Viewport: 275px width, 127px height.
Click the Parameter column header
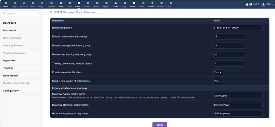pyautogui.click(x=58, y=21)
